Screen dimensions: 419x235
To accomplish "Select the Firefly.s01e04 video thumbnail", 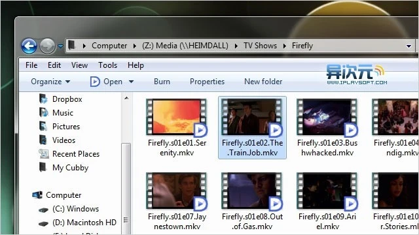I will click(395, 117).
